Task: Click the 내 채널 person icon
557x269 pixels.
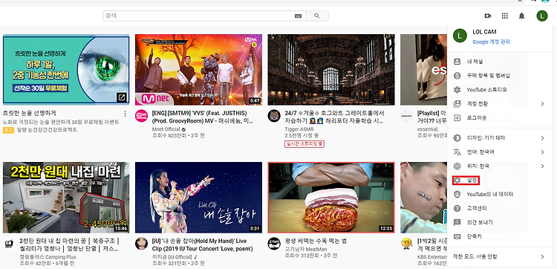Action: [x=457, y=62]
